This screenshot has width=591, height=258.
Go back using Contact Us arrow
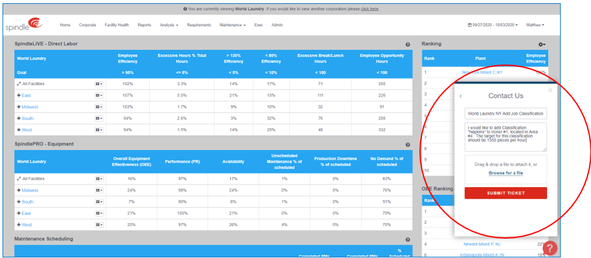461,96
